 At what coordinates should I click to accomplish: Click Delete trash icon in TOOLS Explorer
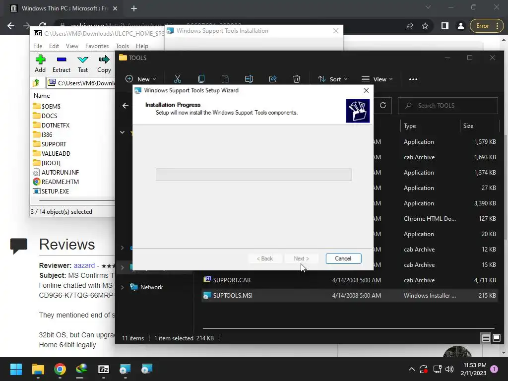coord(297,79)
